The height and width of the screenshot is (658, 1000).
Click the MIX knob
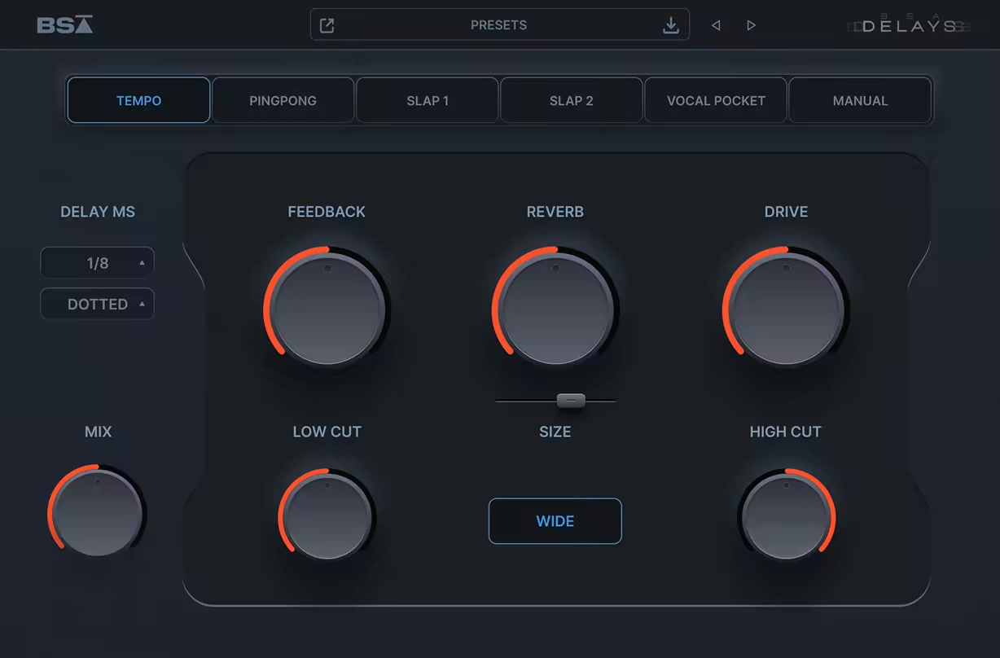pos(98,513)
